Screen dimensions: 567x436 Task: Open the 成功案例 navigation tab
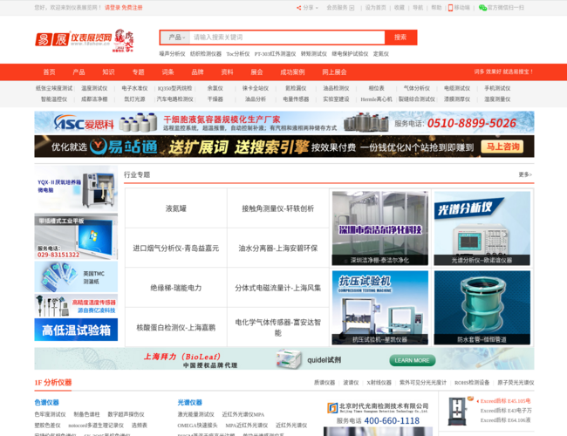[x=292, y=72]
